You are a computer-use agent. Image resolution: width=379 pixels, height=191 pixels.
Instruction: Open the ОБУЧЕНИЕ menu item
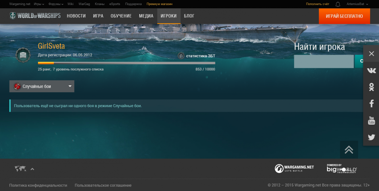[121, 16]
